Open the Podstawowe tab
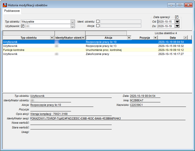This screenshot has width=195, height=151. point(12,11)
